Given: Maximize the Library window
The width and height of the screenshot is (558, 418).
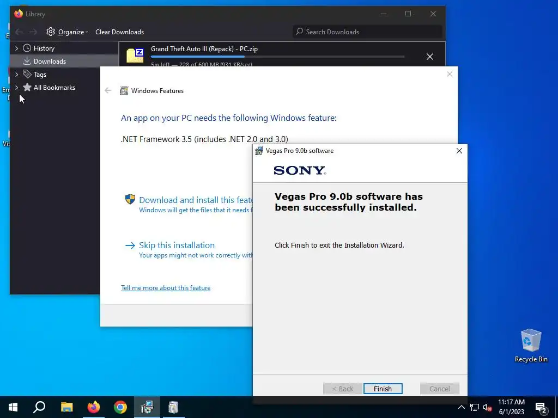Looking at the screenshot, I should (x=408, y=14).
